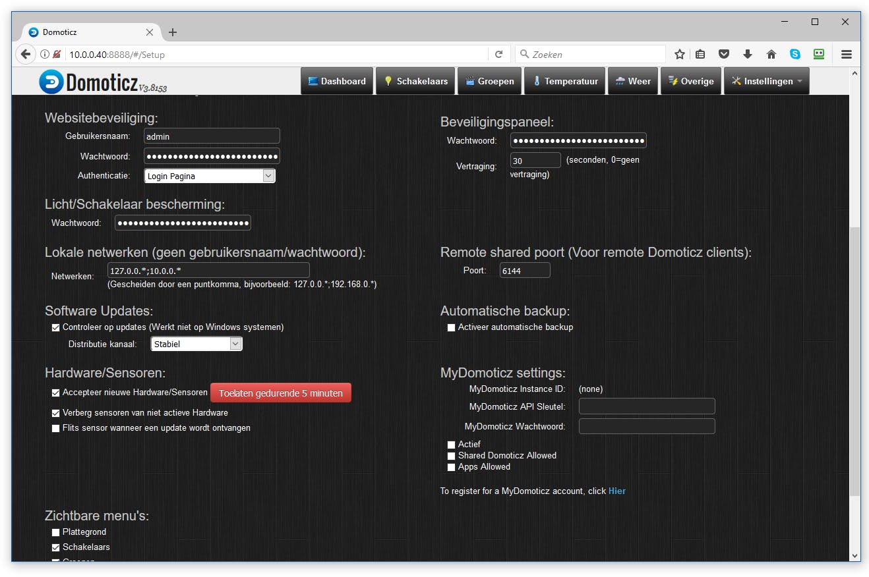Toggle Schakelaars checkbox under Zichtbare menu's

click(x=56, y=547)
